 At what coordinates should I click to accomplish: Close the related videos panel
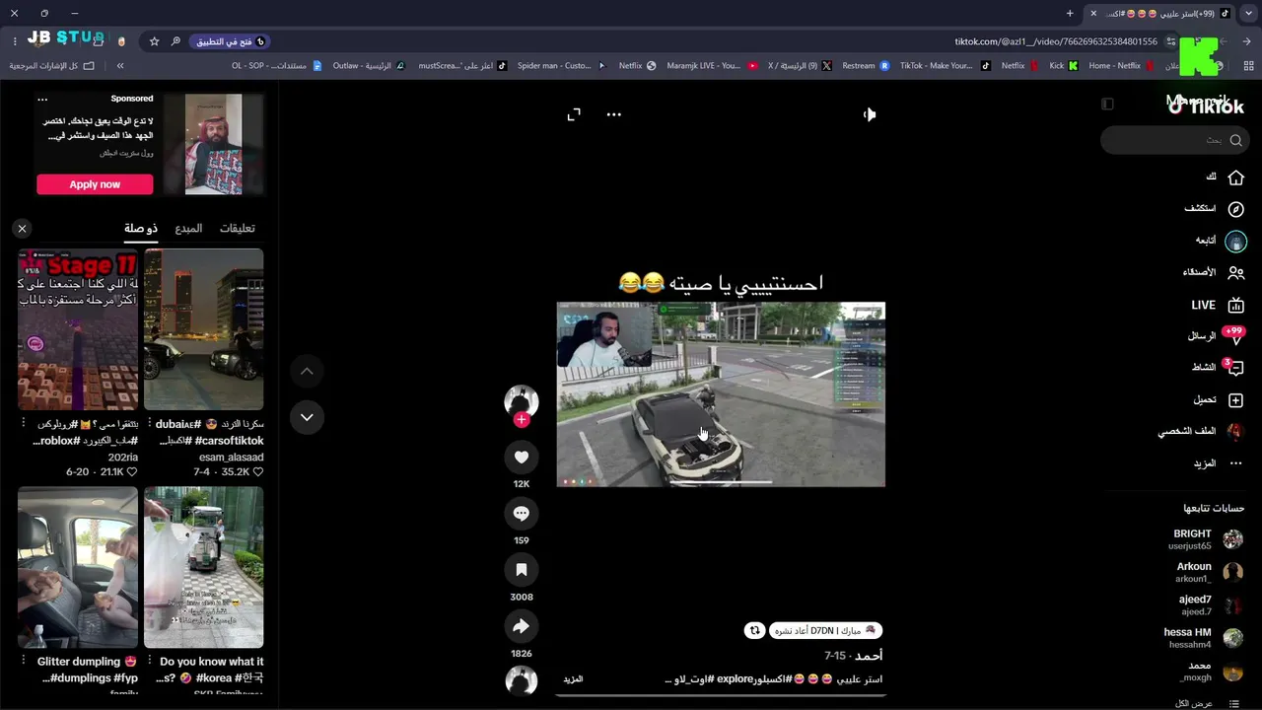(22, 229)
